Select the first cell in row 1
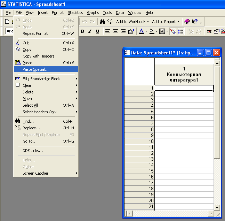The image size is (225, 221). (184, 88)
